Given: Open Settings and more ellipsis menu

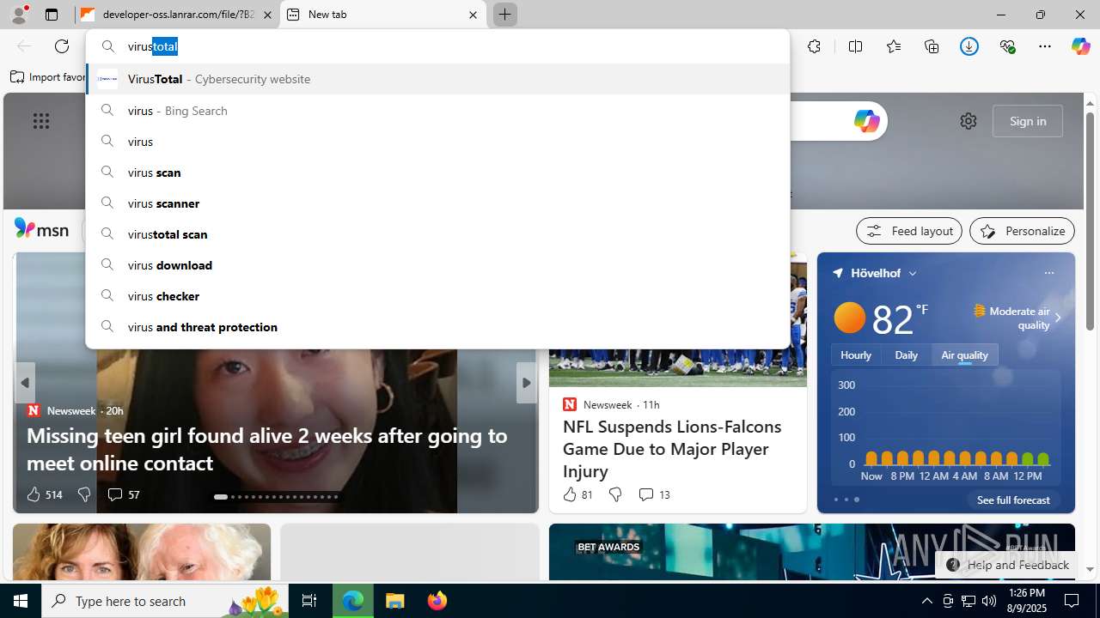Looking at the screenshot, I should (x=1045, y=46).
